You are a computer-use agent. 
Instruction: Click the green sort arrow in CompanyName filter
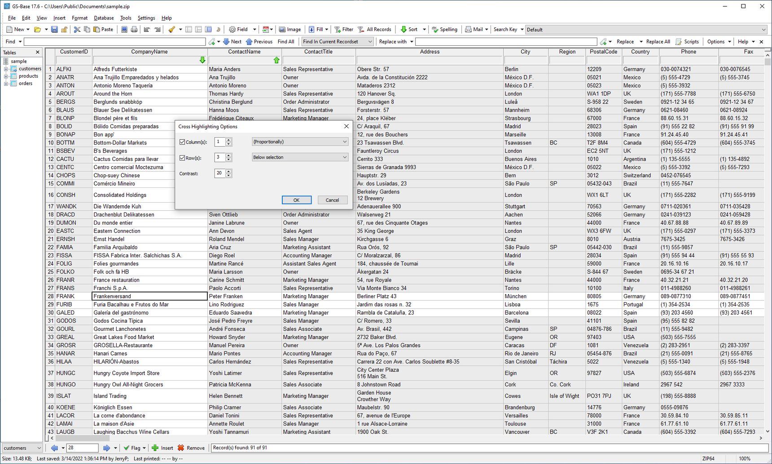[202, 60]
